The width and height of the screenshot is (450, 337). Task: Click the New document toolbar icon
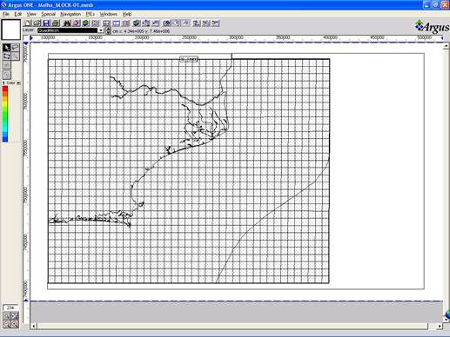tap(28, 23)
